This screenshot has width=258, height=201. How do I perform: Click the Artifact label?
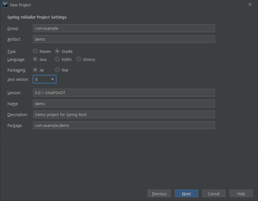click(x=14, y=39)
